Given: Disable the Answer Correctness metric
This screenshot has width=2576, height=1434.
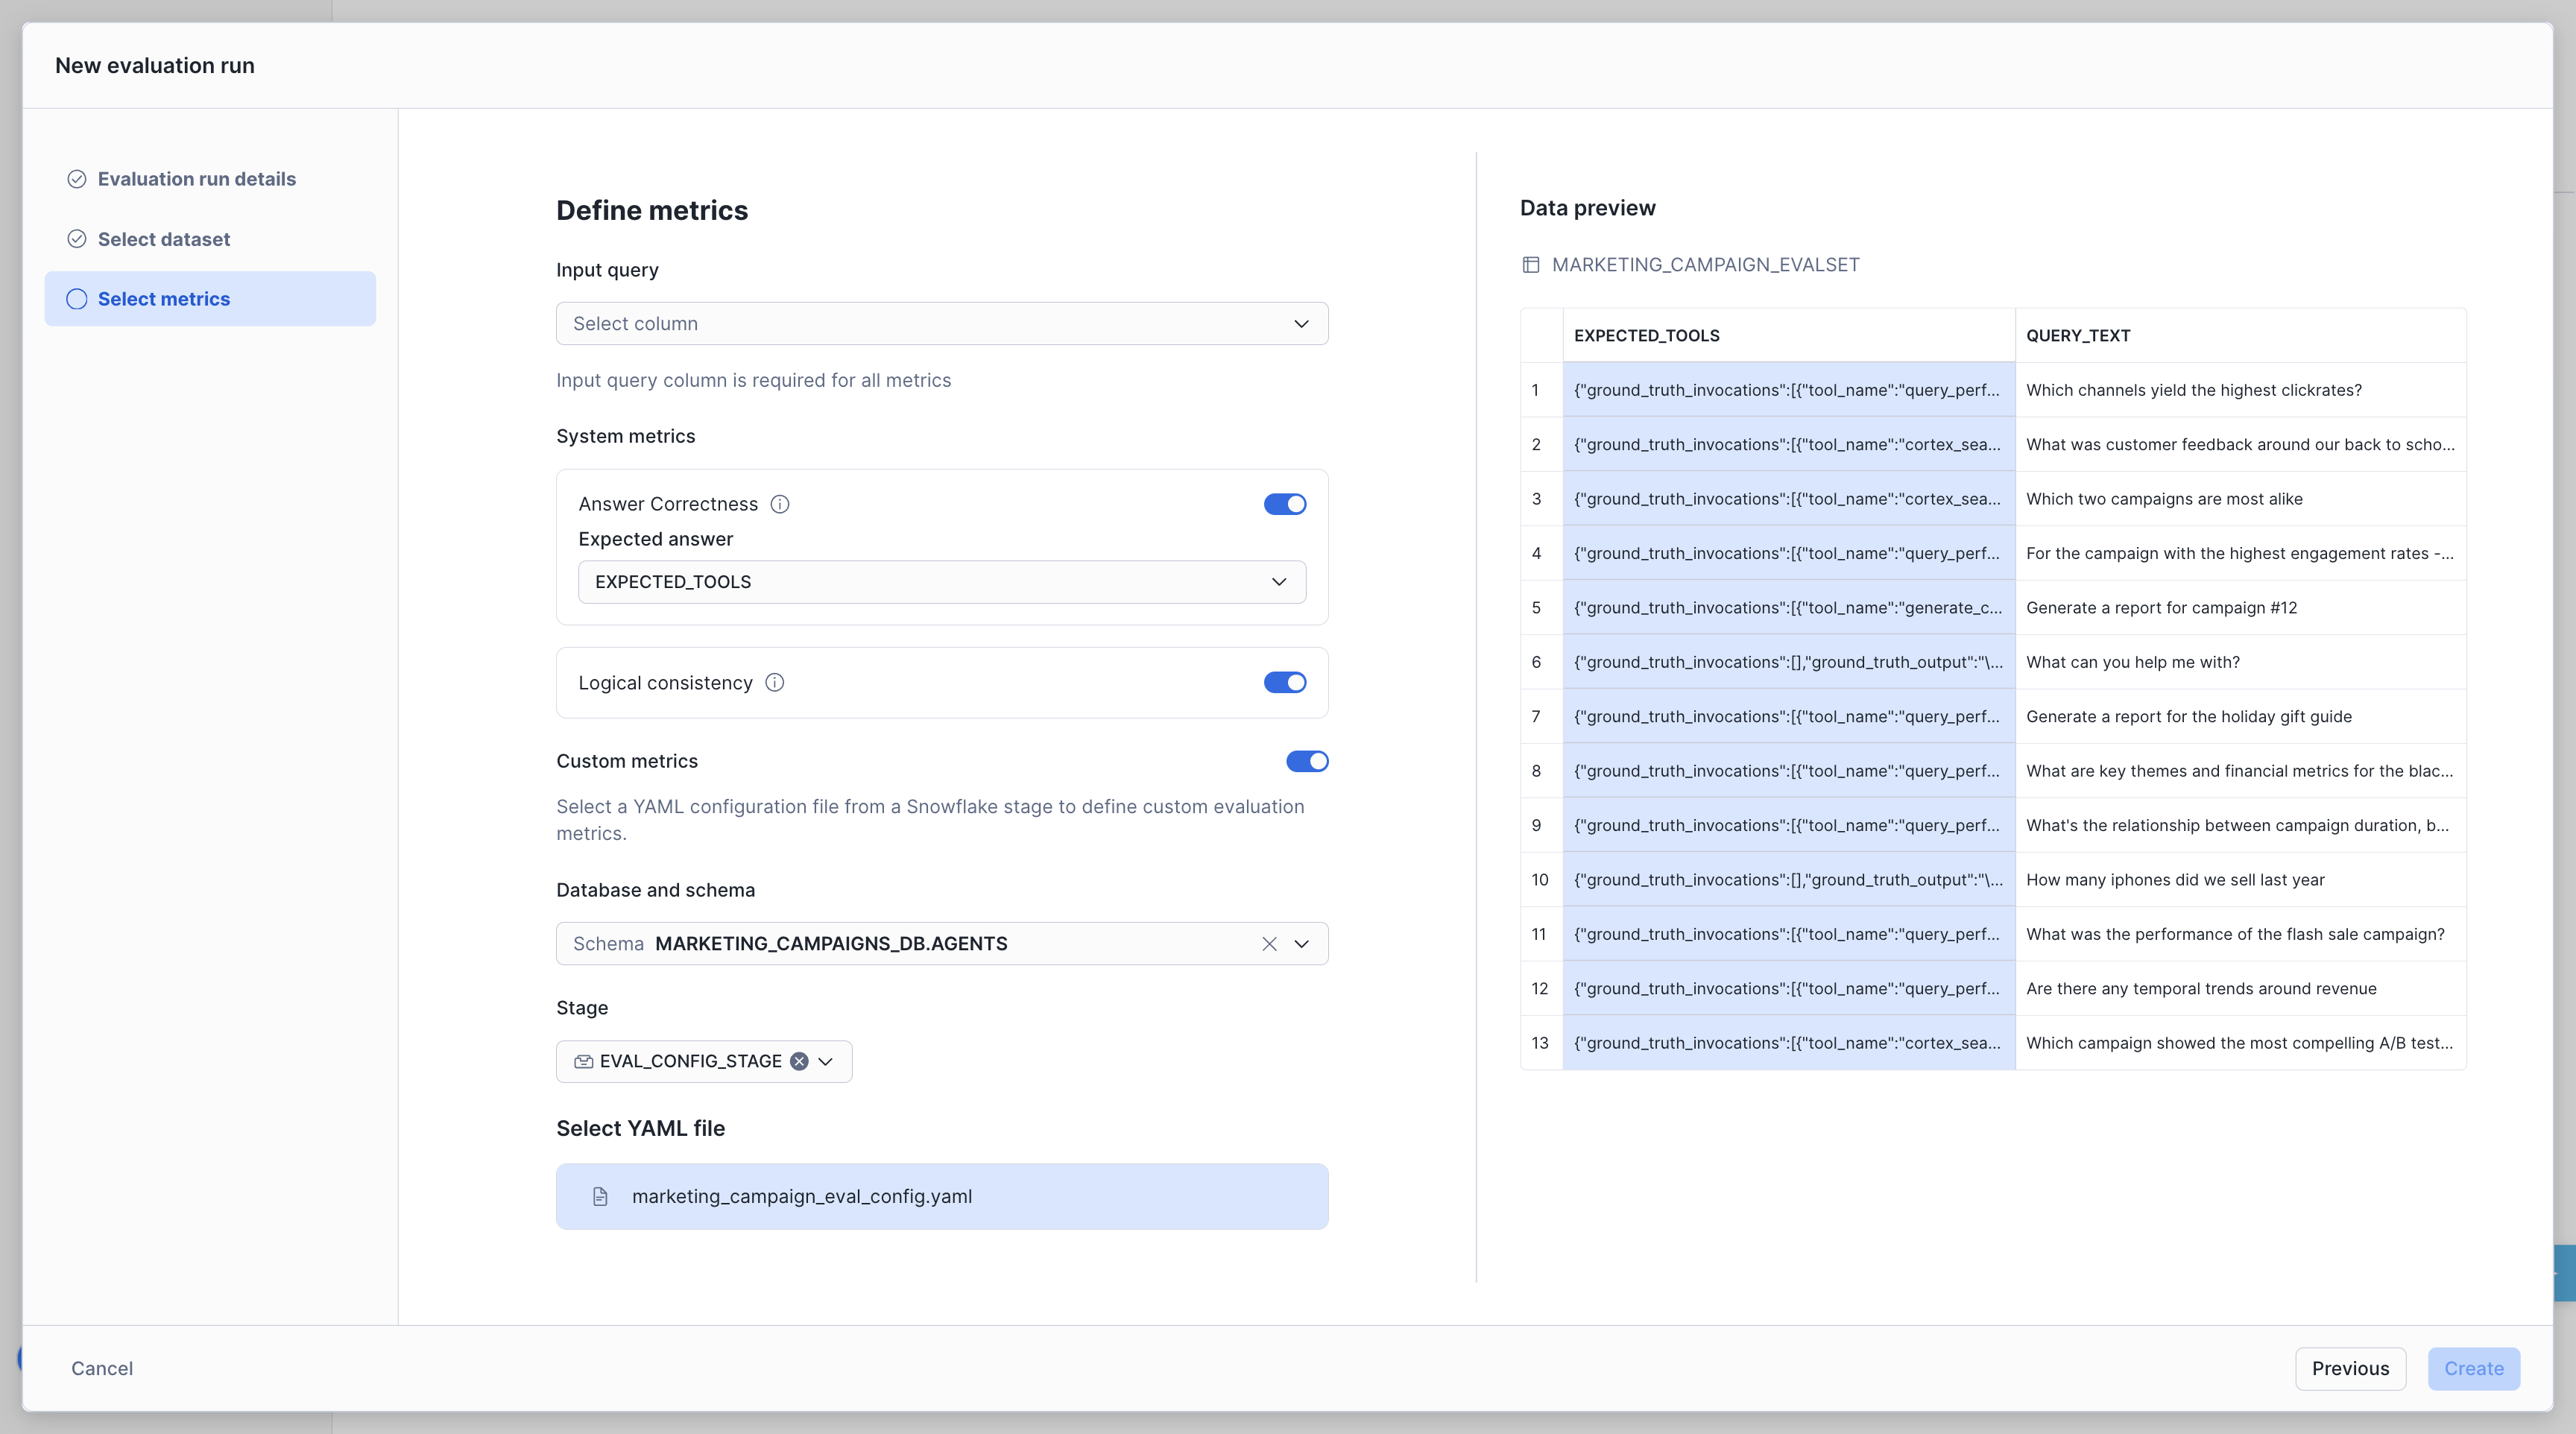Looking at the screenshot, I should 1284,504.
